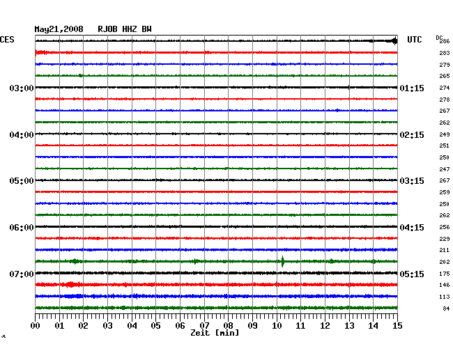Viewport: 453px width, 344px height.
Task: Click the CES column header
Action: click(7, 40)
